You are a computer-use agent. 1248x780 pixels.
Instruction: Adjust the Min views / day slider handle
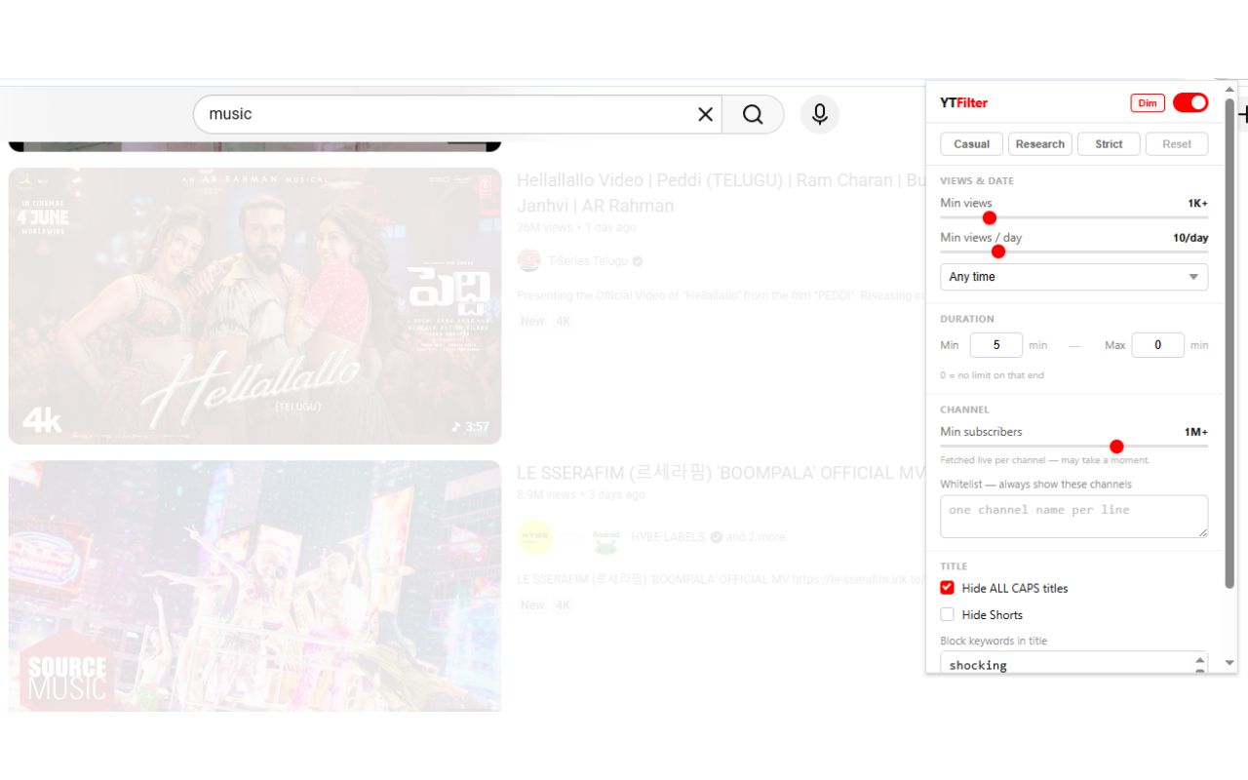(998, 252)
